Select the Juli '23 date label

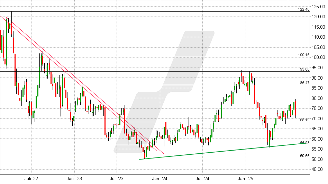[117, 179]
